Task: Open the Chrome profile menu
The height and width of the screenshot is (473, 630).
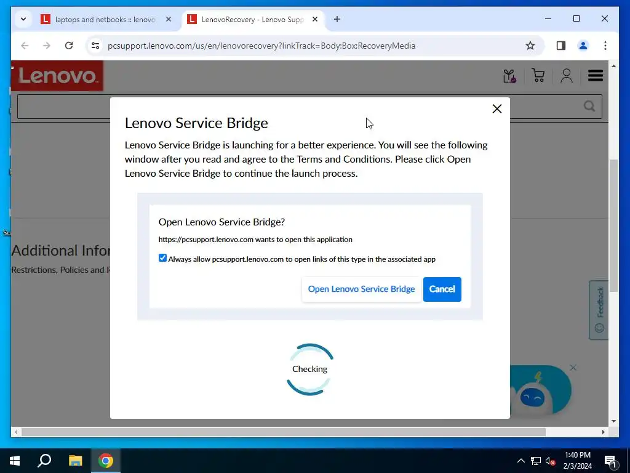Action: [583, 46]
